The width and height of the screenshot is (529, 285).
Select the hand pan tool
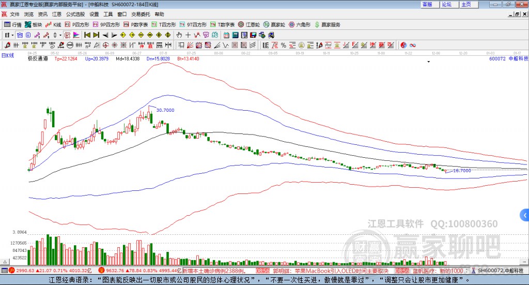point(179,35)
